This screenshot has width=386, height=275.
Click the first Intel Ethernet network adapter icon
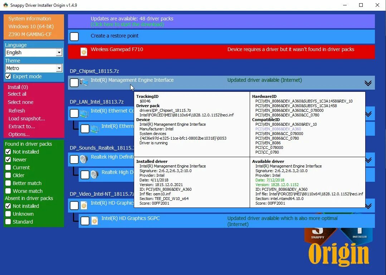pos(84,113)
